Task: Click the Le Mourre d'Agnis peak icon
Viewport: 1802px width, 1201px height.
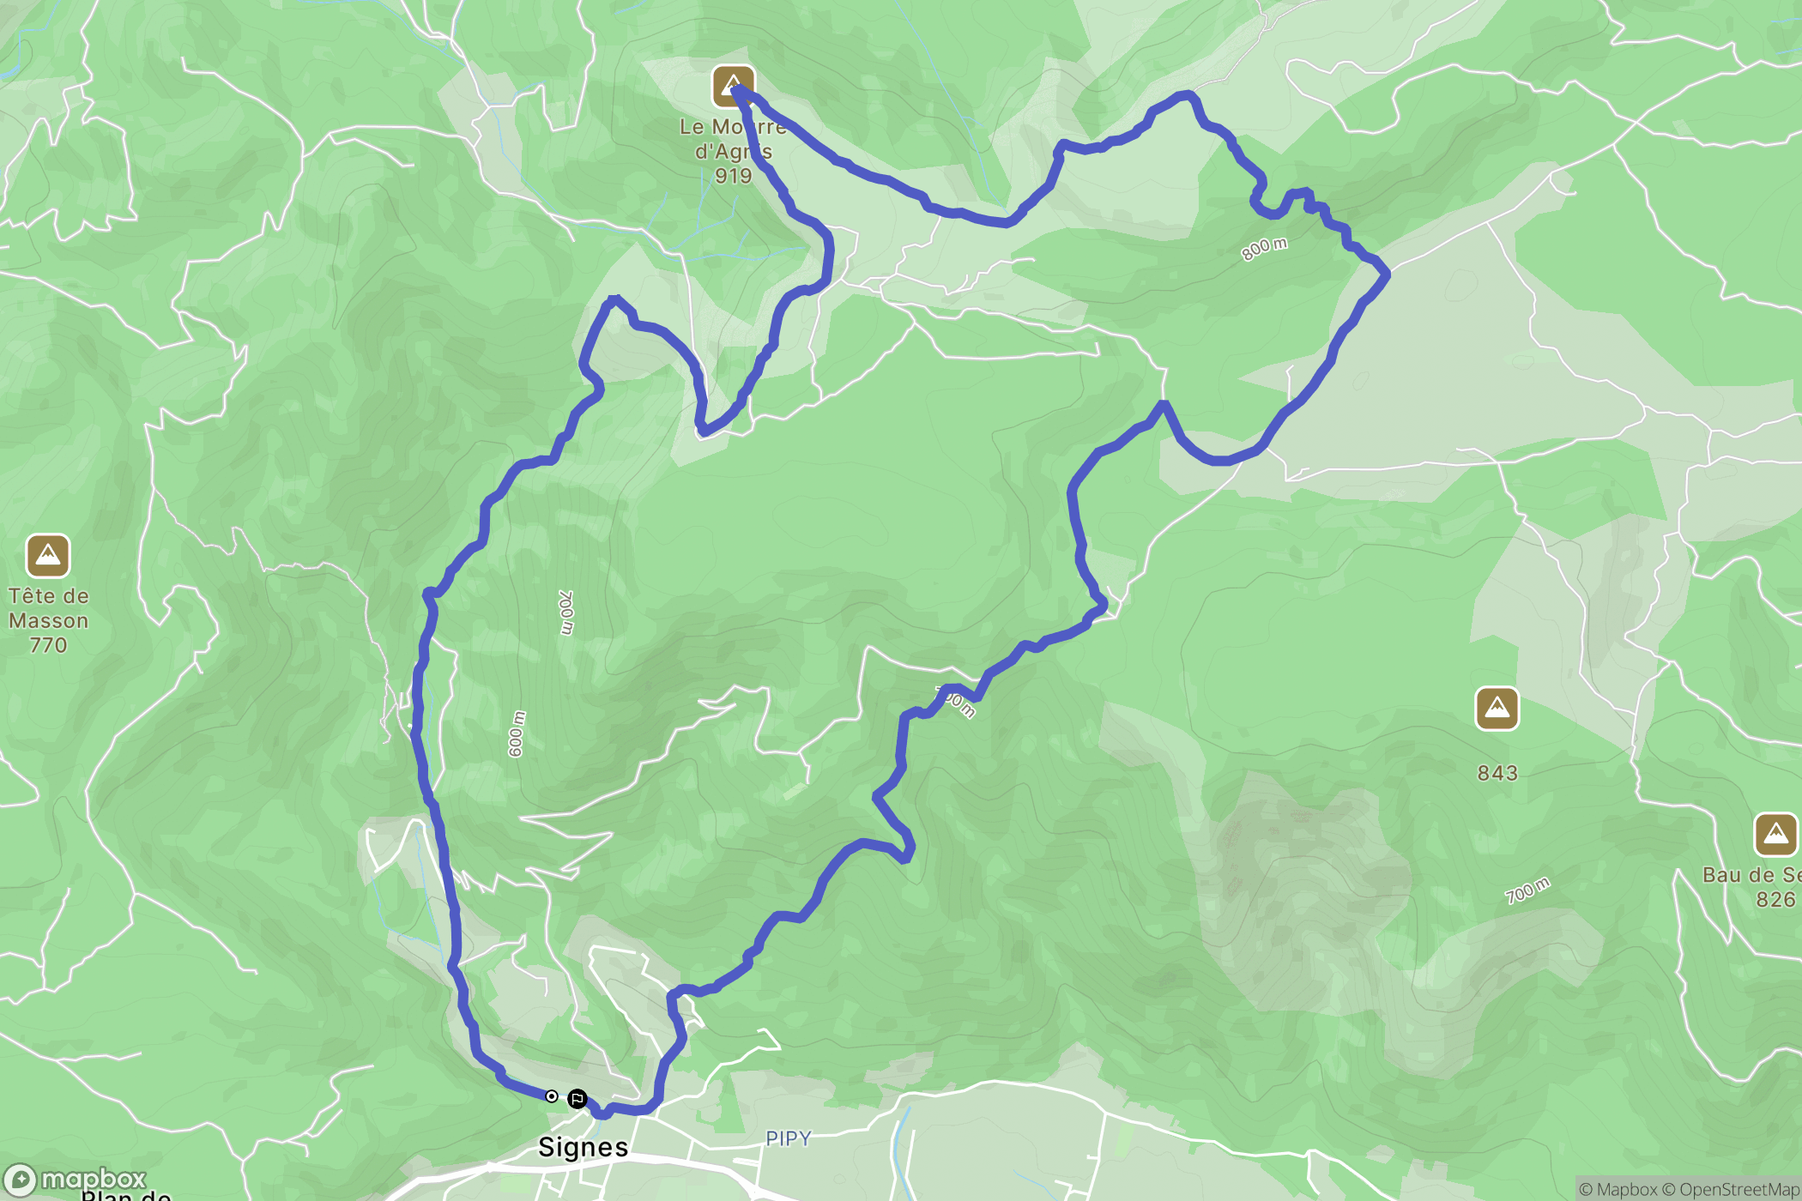Action: [x=733, y=87]
